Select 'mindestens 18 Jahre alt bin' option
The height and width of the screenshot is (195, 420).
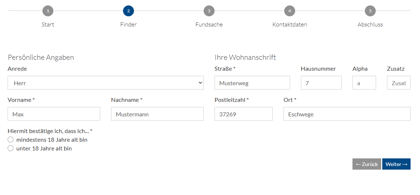click(11, 140)
